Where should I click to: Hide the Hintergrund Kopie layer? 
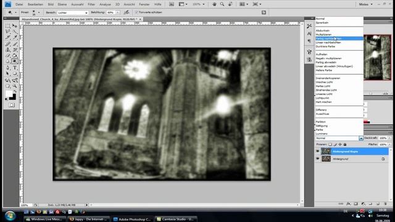[317, 151]
